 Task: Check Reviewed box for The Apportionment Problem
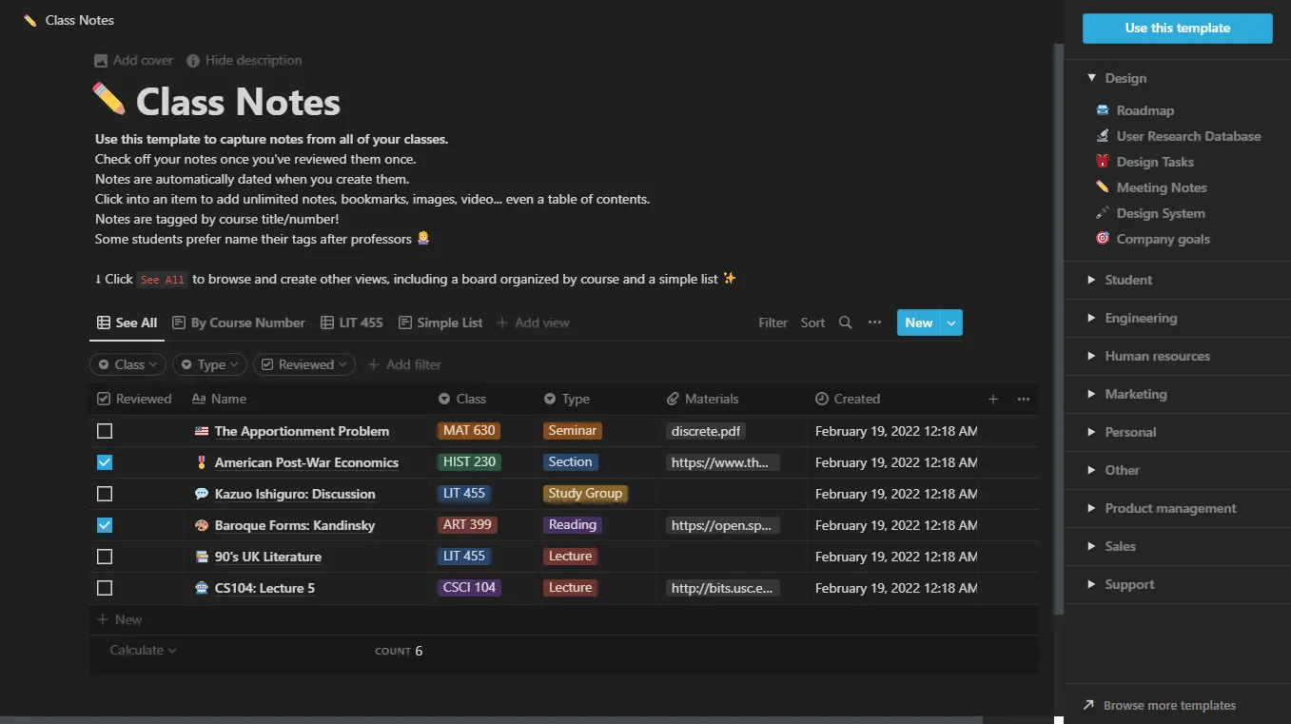click(105, 431)
